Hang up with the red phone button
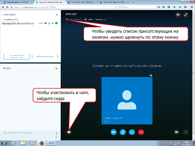This screenshot has height=146, width=195. 141,132
